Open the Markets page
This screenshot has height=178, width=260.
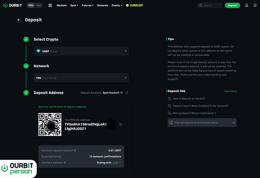(x=62, y=5)
